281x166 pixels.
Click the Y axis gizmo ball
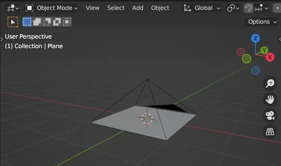264,50
